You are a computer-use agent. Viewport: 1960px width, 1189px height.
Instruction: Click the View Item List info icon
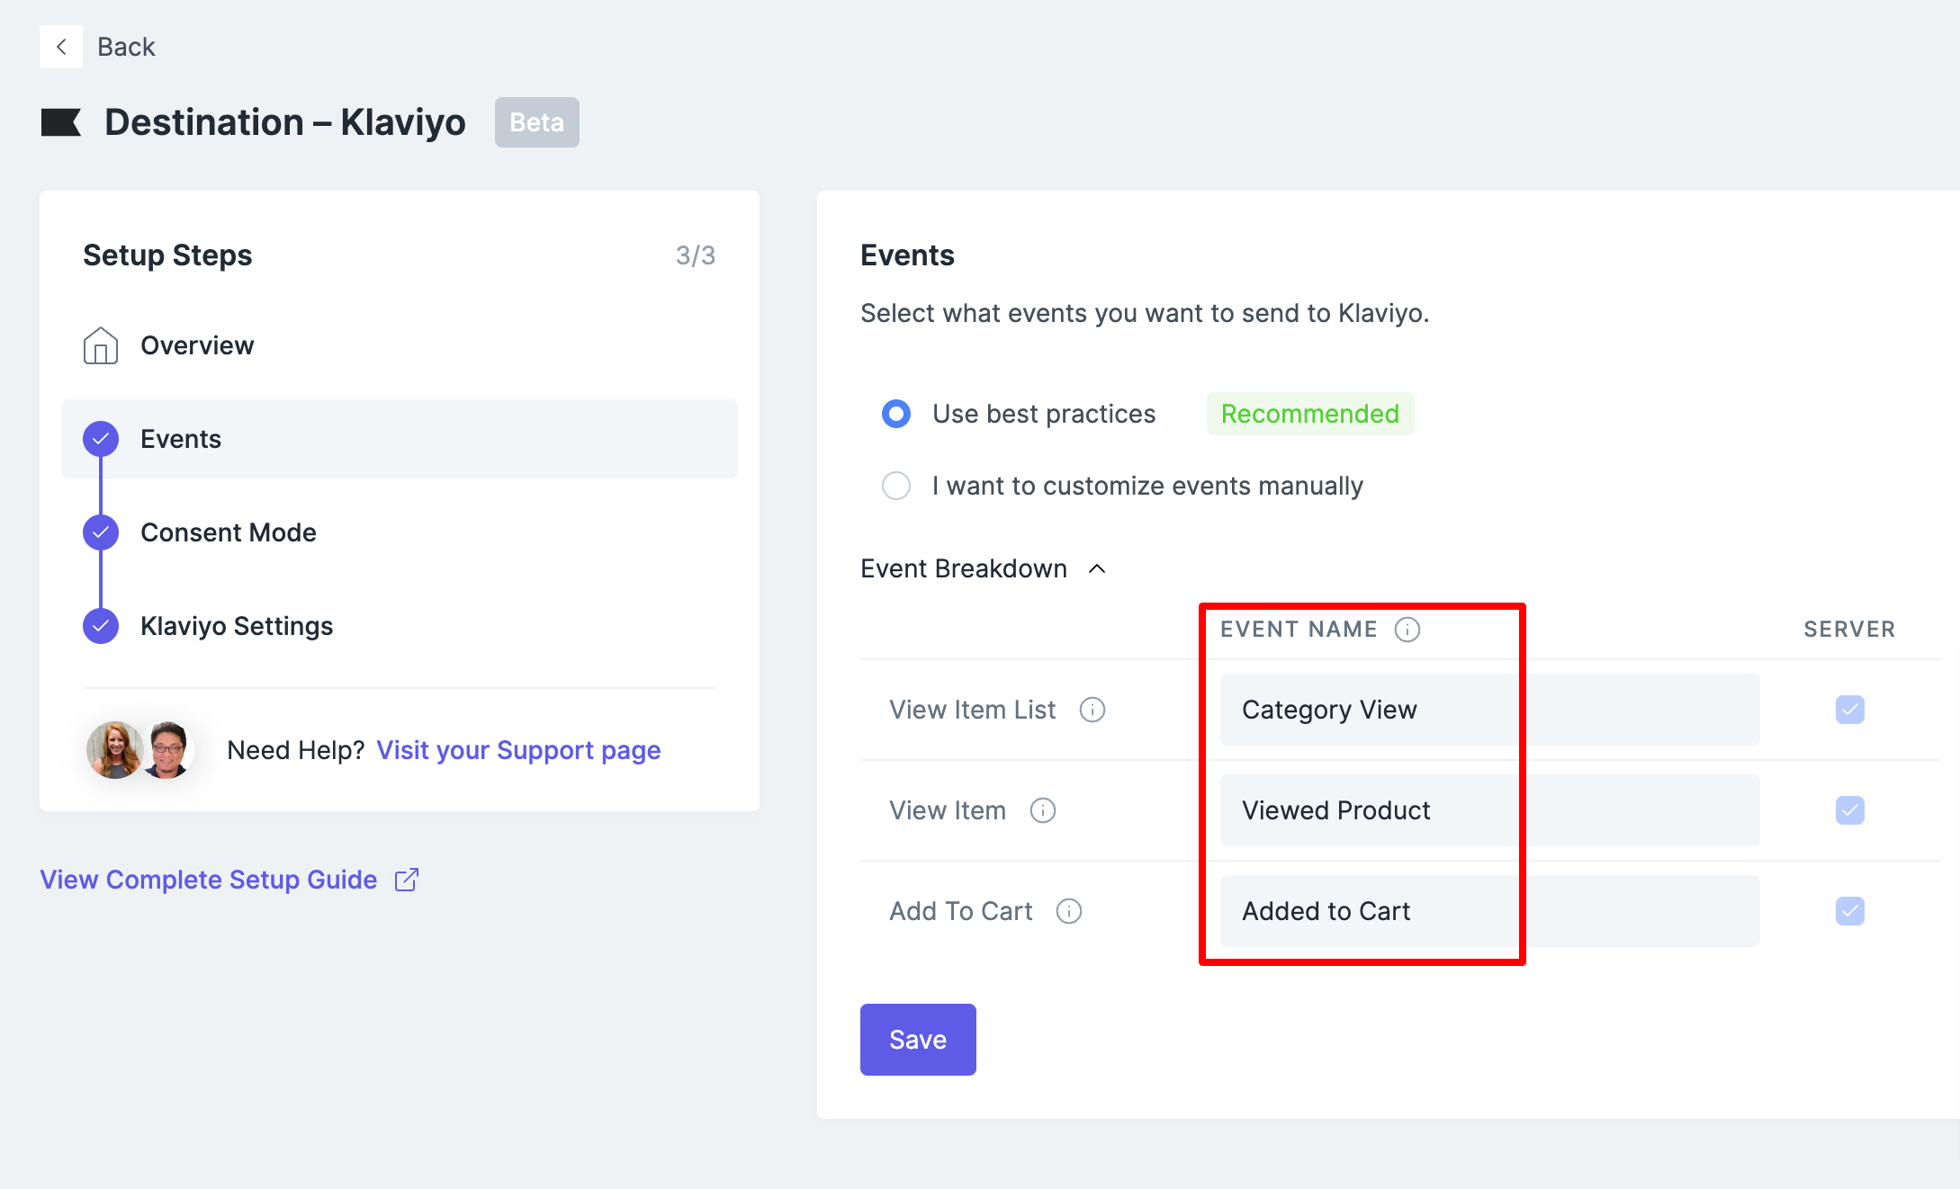pyautogui.click(x=1092, y=710)
